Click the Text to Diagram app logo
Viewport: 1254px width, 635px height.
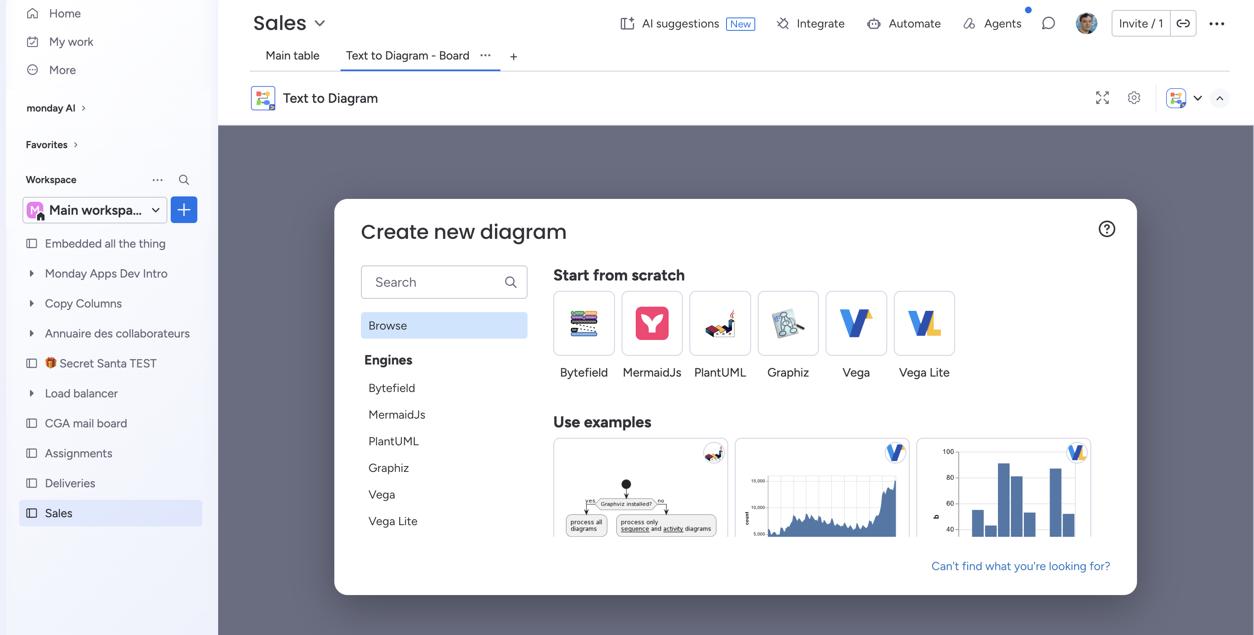click(263, 98)
